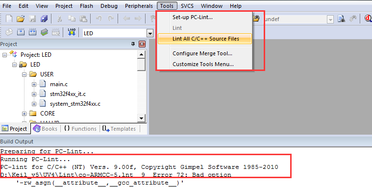Viewport: 372px width, 187px height.
Task: Click the Cut scissors icon
Action: click(x=59, y=19)
